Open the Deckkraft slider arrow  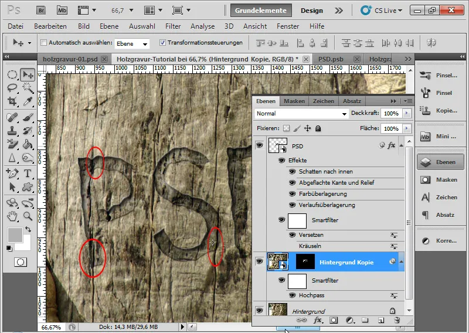[406, 113]
